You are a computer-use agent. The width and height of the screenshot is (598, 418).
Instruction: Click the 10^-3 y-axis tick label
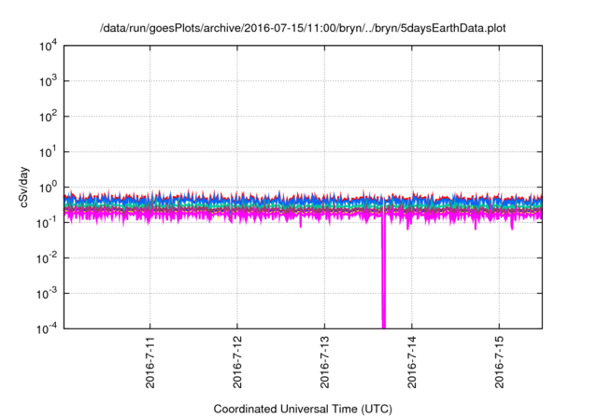[x=48, y=294]
